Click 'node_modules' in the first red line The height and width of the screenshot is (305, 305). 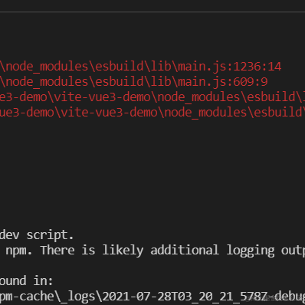tap(47, 67)
